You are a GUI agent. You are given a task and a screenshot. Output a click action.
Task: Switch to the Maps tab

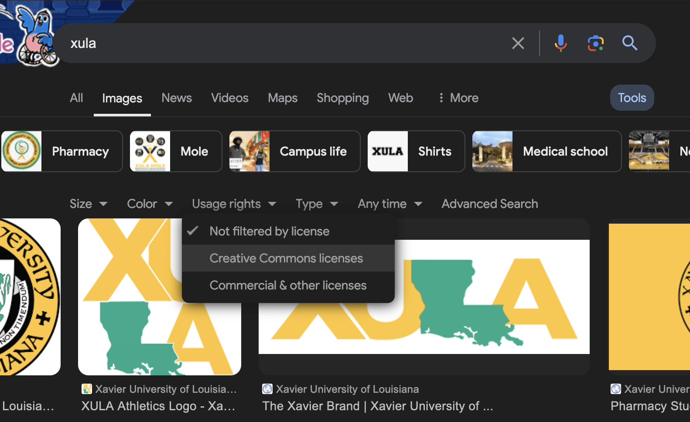click(283, 98)
